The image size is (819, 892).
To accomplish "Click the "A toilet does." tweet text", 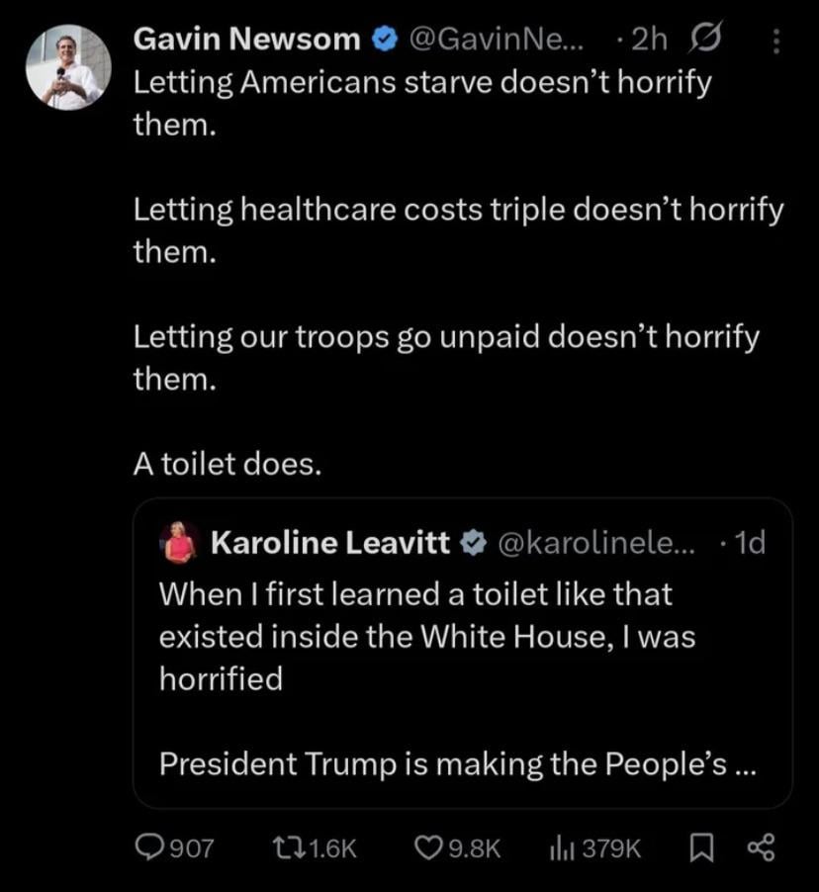I will (x=227, y=464).
